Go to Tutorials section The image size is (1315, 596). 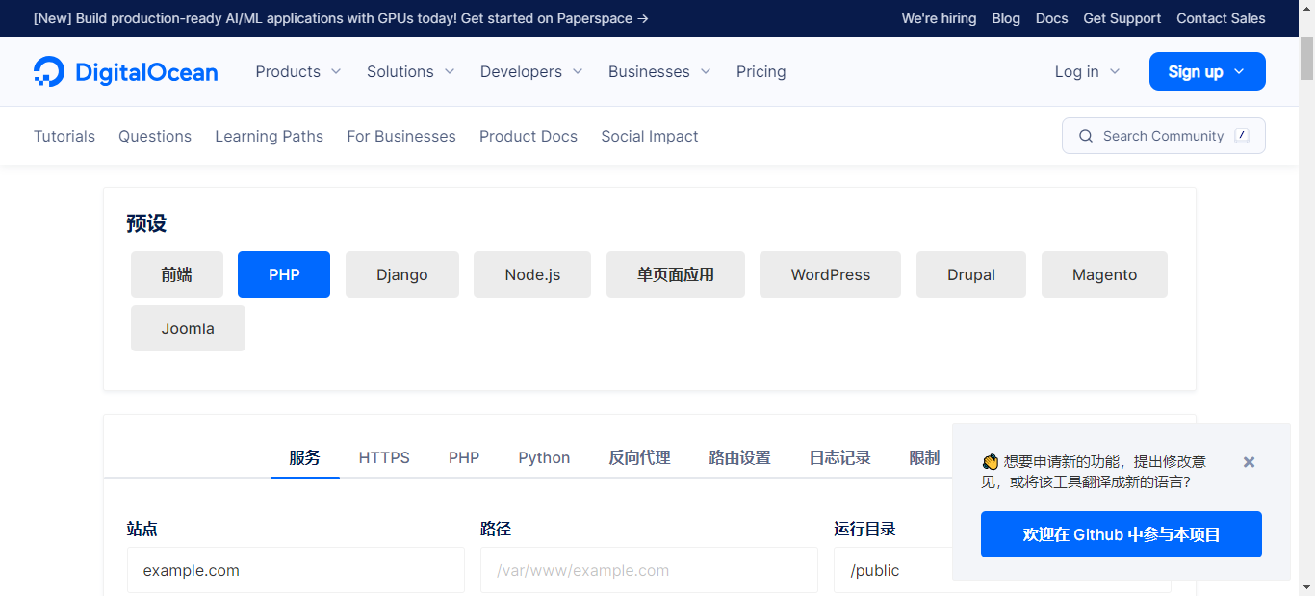(x=64, y=136)
